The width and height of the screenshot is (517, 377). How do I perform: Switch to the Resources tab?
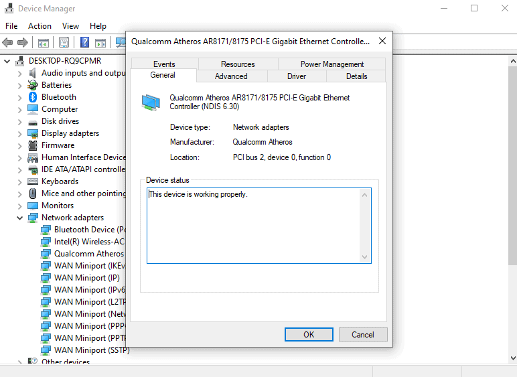(x=238, y=64)
